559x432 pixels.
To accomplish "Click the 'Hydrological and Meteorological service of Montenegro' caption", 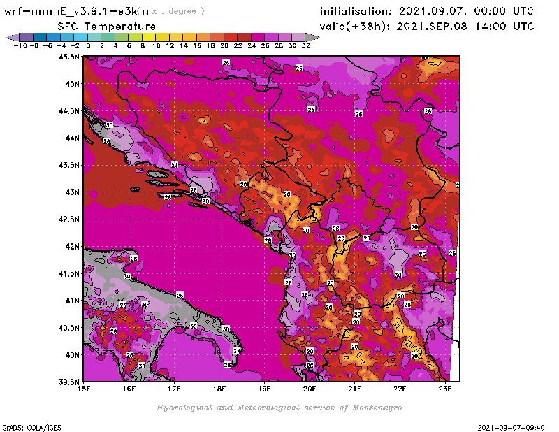I will pos(279,408).
